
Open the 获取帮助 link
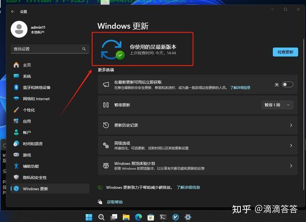coord(115,202)
